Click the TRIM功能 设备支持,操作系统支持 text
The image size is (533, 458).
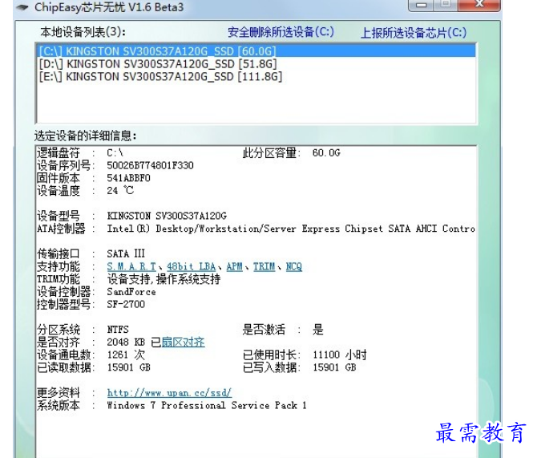pyautogui.click(x=164, y=279)
